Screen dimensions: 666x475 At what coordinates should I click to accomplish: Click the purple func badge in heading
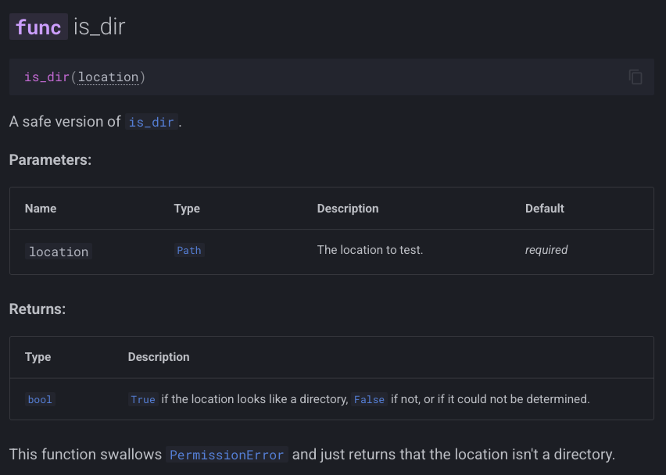[x=38, y=27]
